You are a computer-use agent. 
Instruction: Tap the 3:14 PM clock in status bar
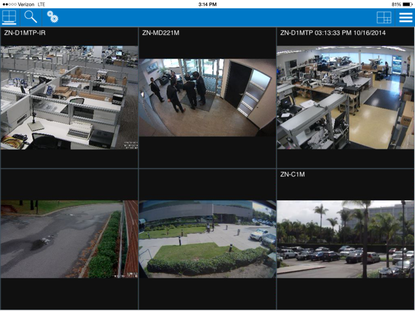(207, 4)
